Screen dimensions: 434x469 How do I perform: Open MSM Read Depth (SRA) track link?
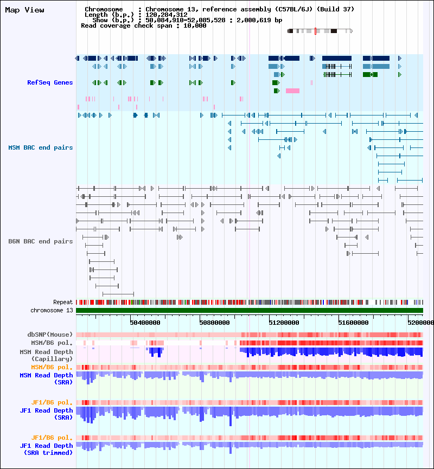(46, 378)
